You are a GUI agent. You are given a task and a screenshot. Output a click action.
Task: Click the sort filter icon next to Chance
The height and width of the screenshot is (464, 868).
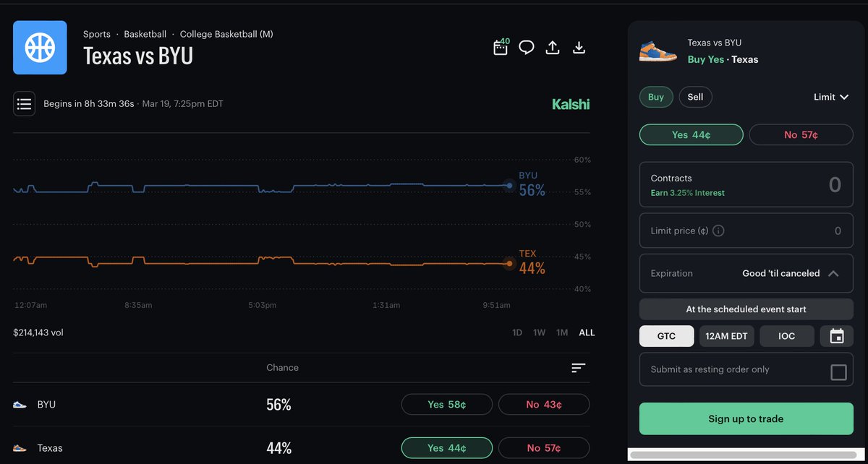click(578, 368)
